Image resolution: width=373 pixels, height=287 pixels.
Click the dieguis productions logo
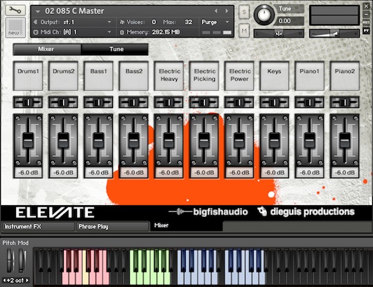pos(306,211)
